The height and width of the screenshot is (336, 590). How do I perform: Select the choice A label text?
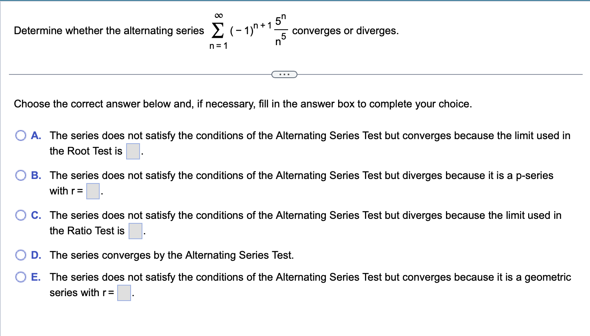point(36,135)
